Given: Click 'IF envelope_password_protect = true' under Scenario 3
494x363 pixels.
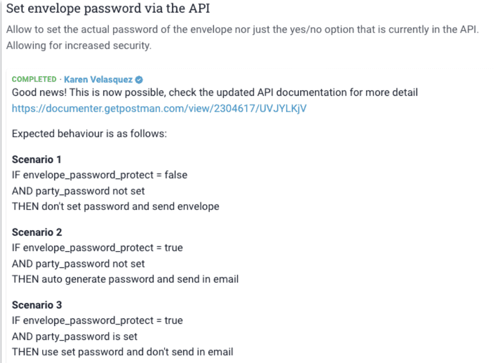Looking at the screenshot, I should click(x=97, y=320).
